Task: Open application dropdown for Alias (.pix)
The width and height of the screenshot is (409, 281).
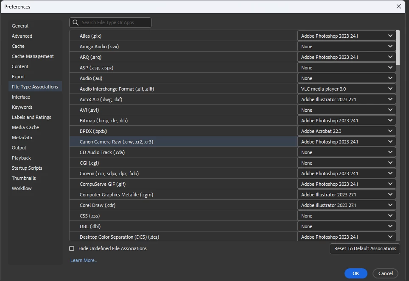Action: [347, 36]
